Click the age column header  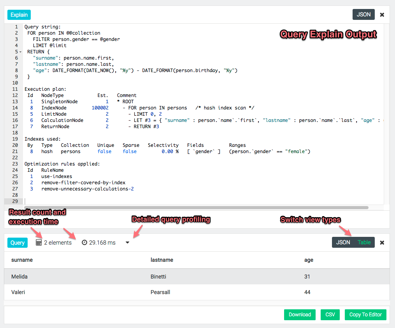[309, 260]
